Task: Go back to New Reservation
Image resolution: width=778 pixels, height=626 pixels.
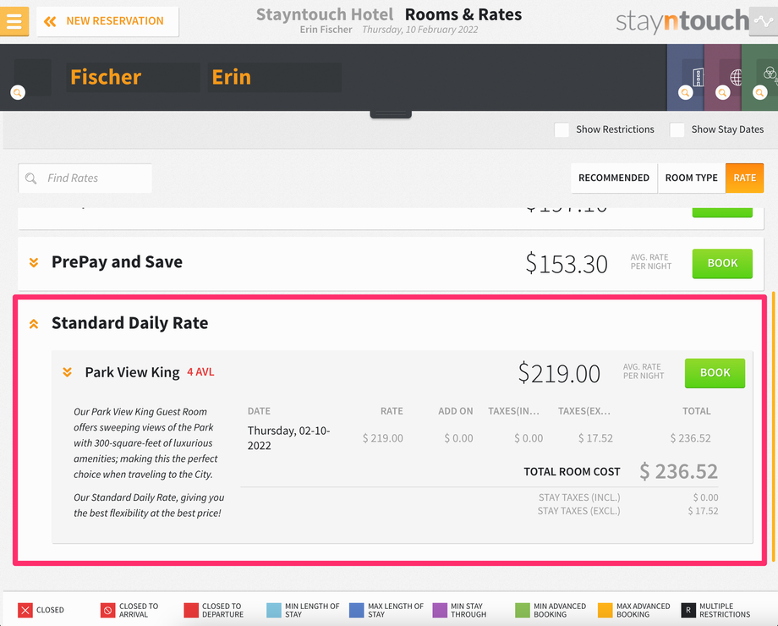Action: [107, 21]
